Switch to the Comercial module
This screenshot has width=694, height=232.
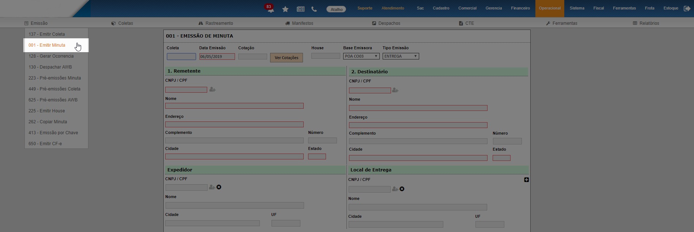tap(467, 8)
